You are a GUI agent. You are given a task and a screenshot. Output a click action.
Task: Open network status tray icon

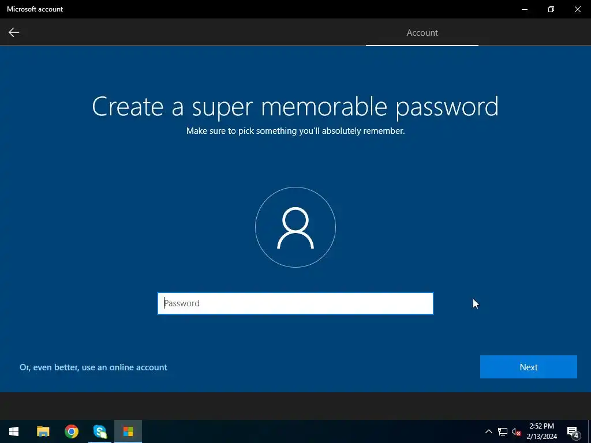coord(503,431)
